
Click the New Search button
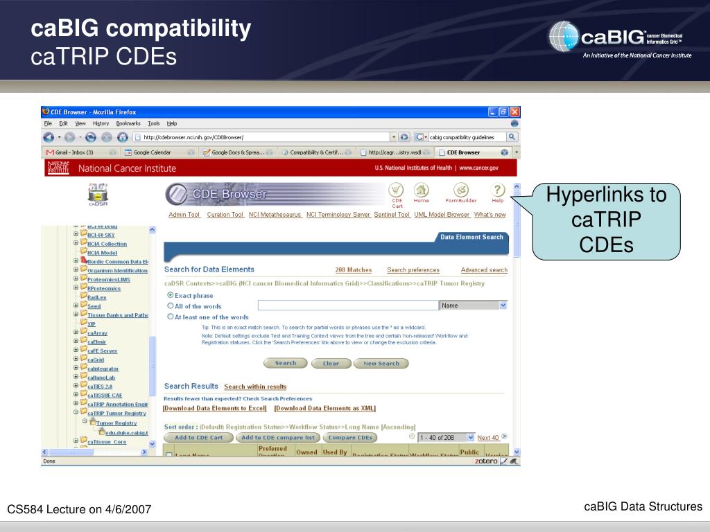point(381,363)
